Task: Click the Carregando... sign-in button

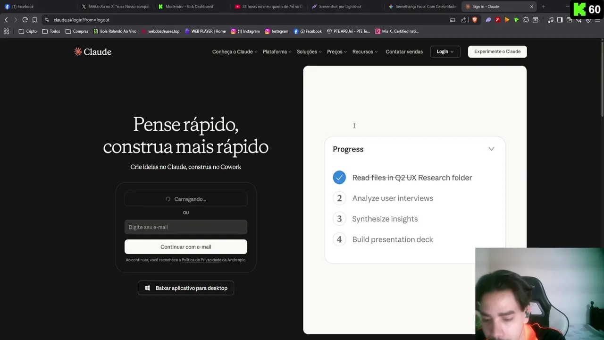Action: (186, 199)
